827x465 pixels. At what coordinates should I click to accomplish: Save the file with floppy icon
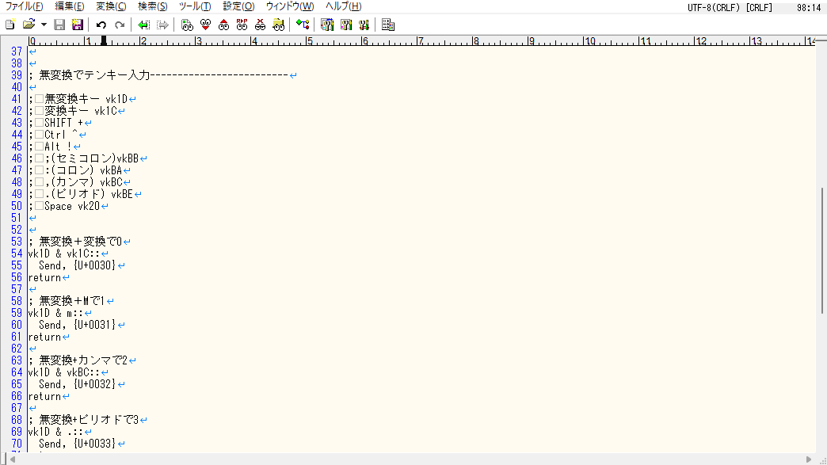tap(59, 25)
